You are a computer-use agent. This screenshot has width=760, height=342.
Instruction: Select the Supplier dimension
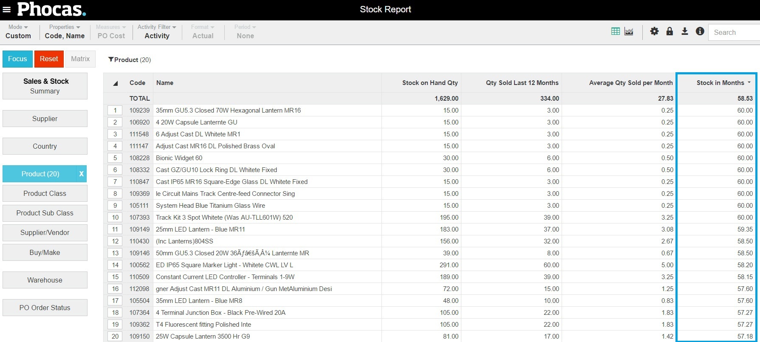coord(45,119)
